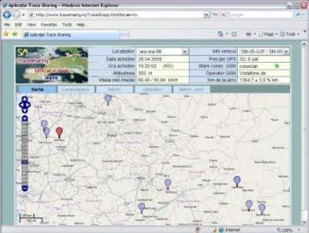This screenshot has height=233, width=309.
Task: Click the browser Forward arrow
Action: point(16,15)
